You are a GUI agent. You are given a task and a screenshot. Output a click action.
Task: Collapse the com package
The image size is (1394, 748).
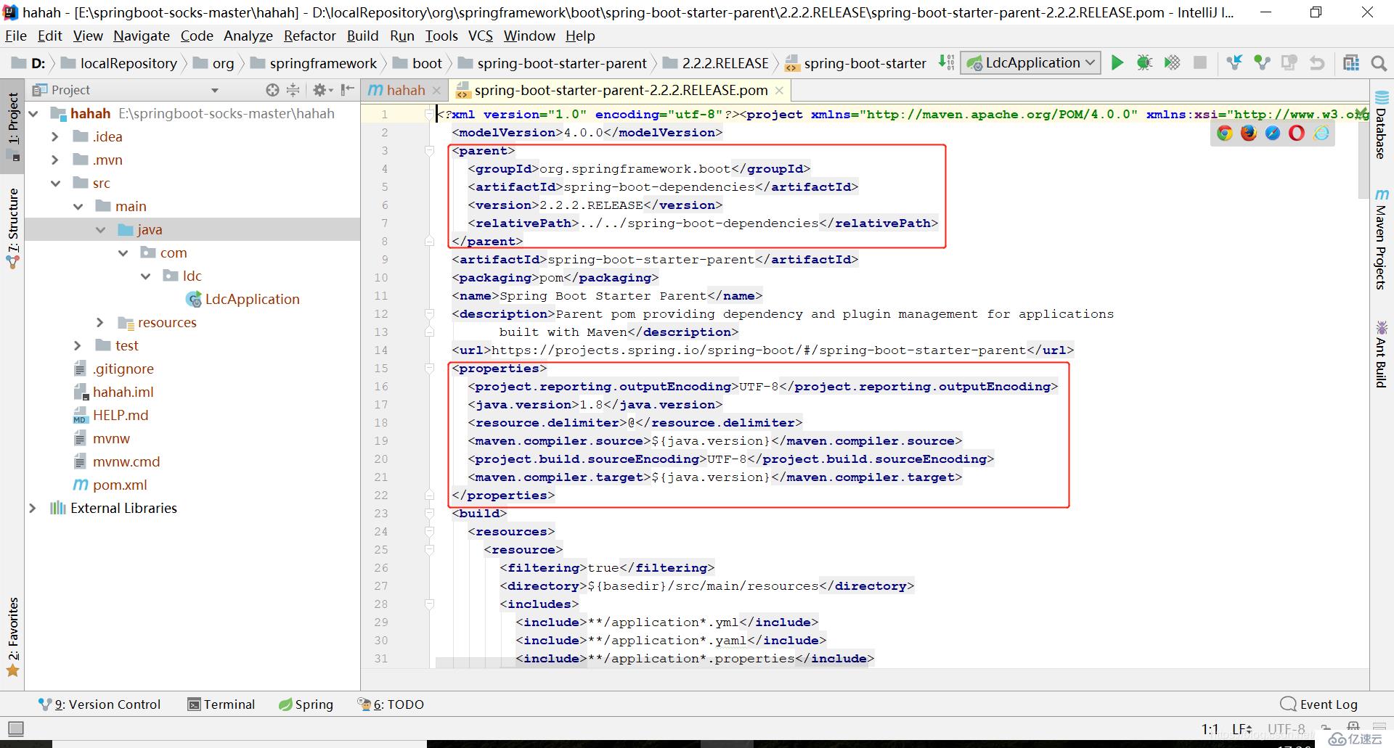(123, 253)
